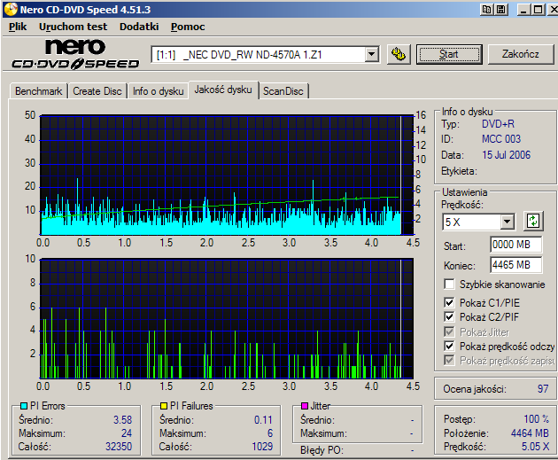
Task: Click the Błędy PO label
Action: [x=322, y=450]
